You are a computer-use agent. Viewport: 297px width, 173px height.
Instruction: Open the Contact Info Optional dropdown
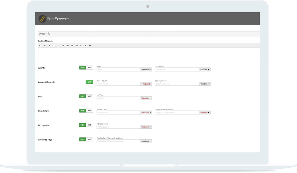coord(205,70)
